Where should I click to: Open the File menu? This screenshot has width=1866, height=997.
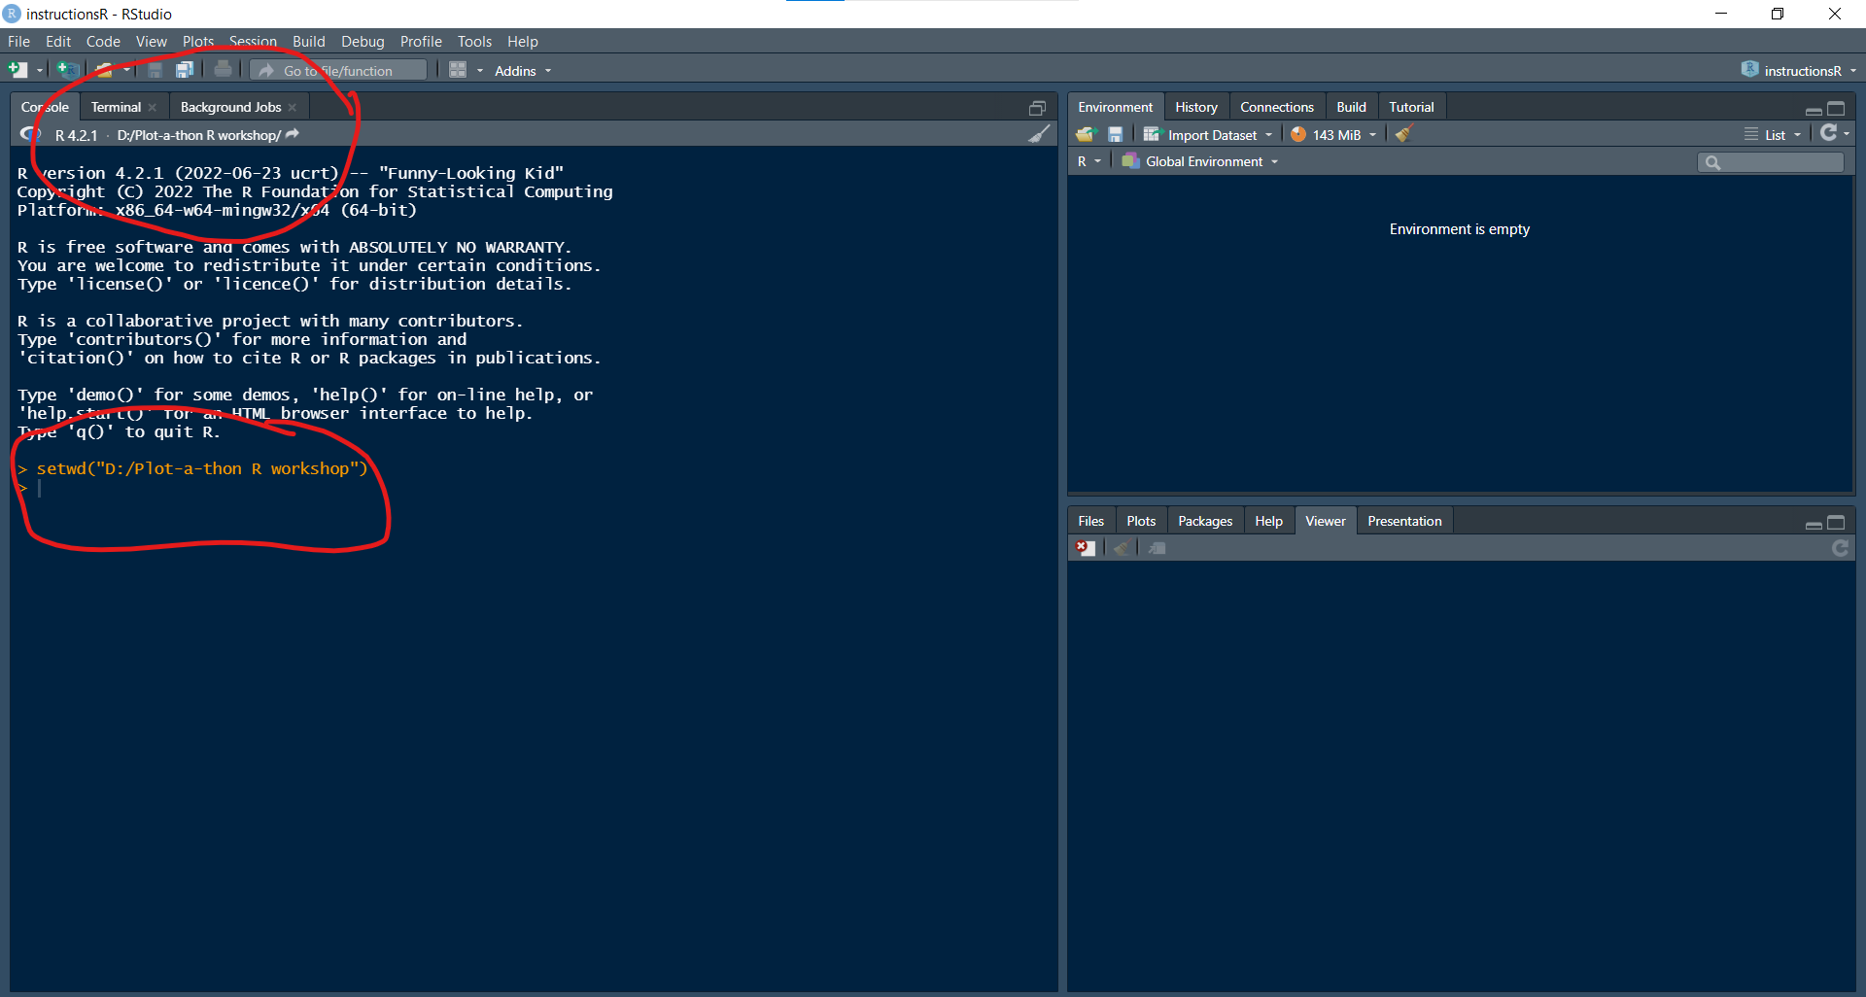click(x=18, y=42)
